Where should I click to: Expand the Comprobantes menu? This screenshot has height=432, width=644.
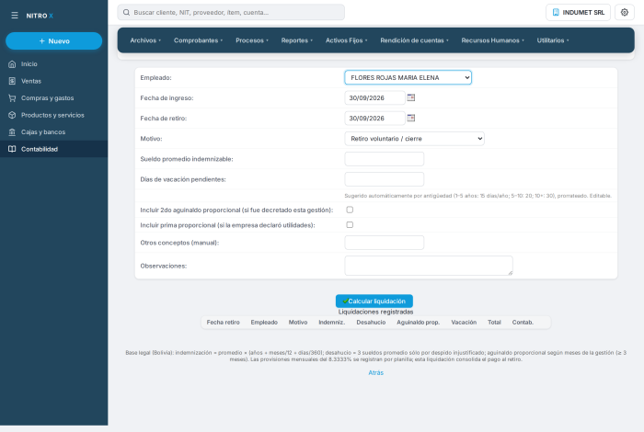pos(198,40)
